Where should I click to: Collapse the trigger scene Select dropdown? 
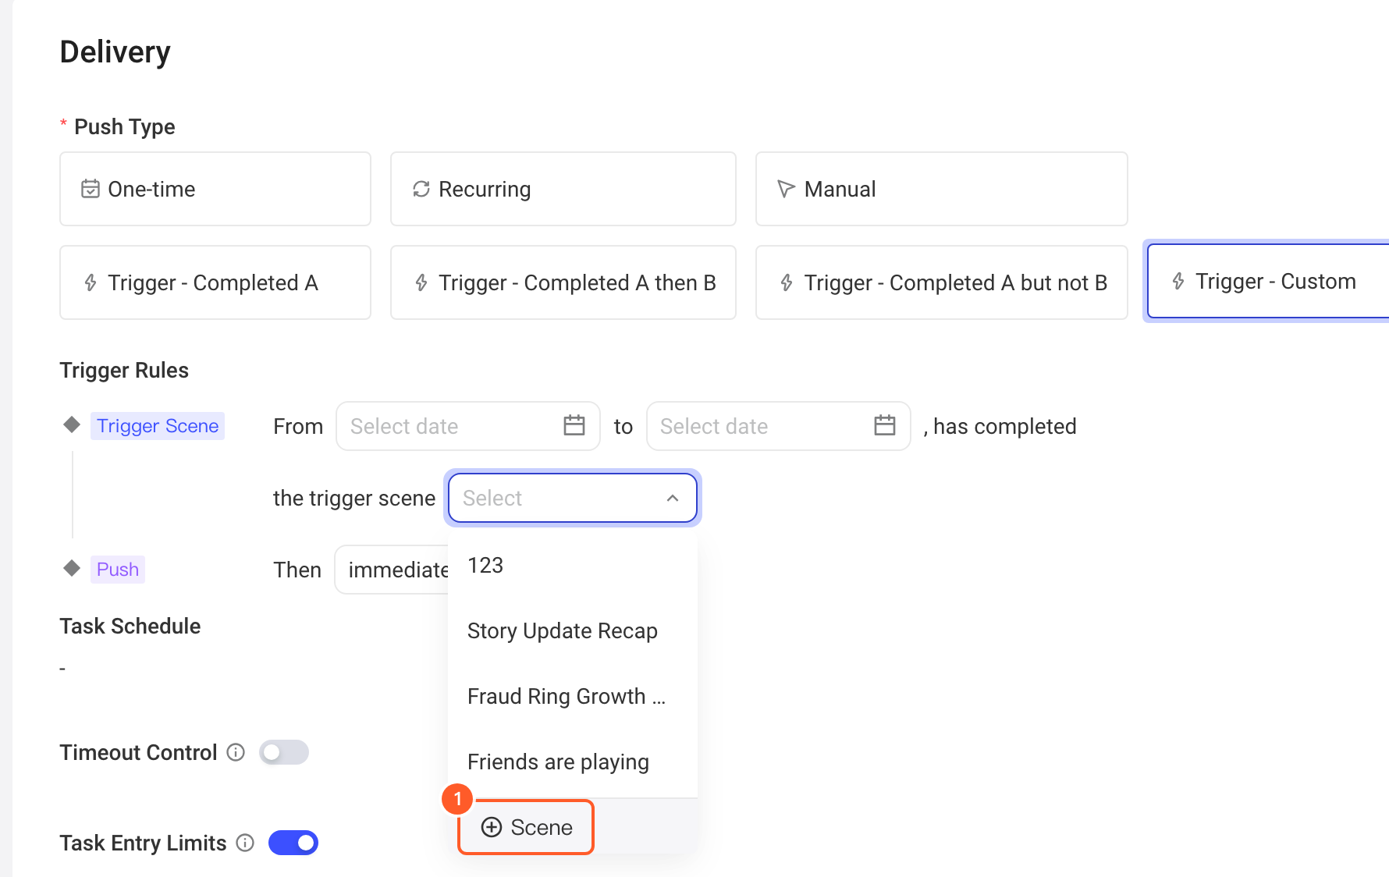pyautogui.click(x=572, y=498)
